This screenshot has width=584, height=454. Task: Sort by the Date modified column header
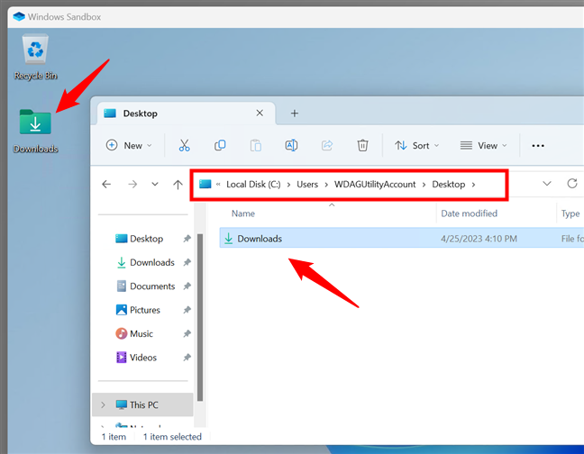pyautogui.click(x=469, y=213)
